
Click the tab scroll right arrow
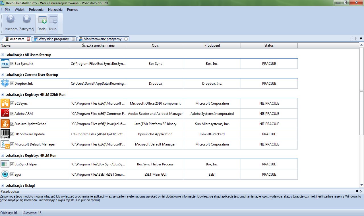(356, 39)
